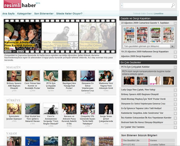Open the Kategoriler menu
Image resolution: width=180 pixels, height=146 pixels.
pyautogui.click(x=24, y=14)
